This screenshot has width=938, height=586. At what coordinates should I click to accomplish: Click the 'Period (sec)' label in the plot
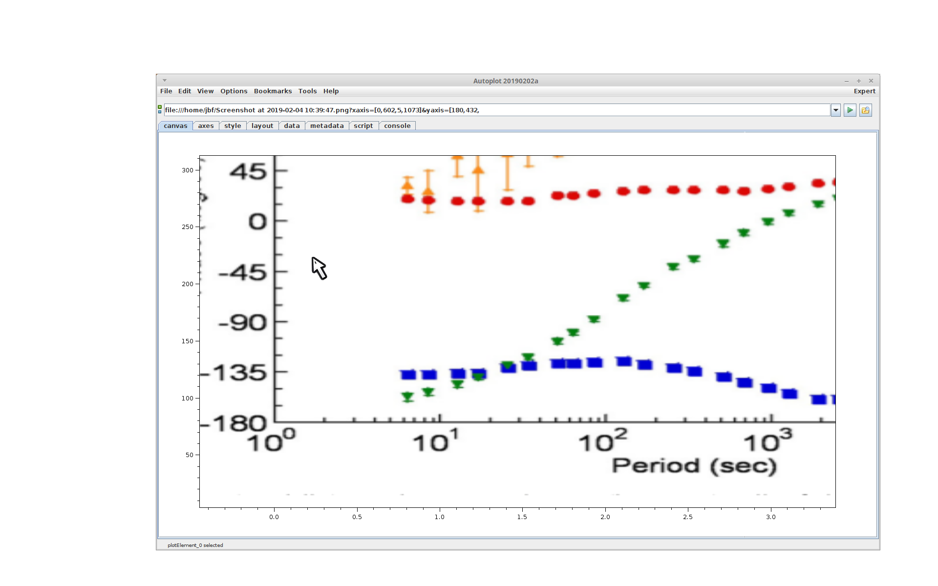coord(694,466)
